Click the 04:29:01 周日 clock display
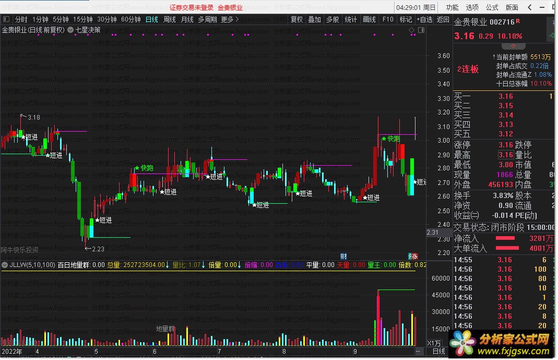Viewport: 558px width, 360px height. [415, 7]
